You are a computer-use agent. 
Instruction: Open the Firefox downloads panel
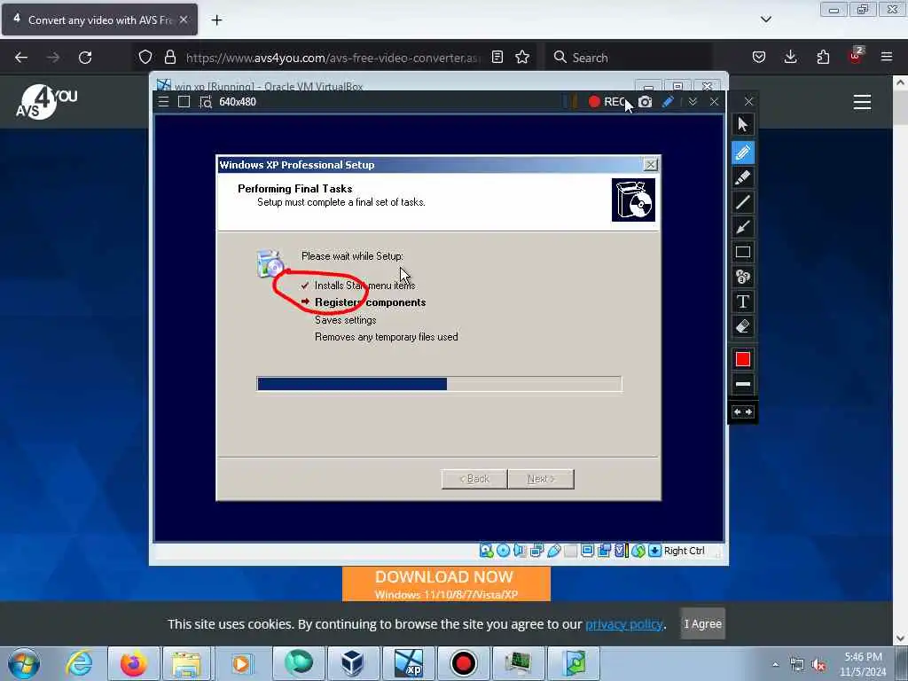[x=790, y=58]
